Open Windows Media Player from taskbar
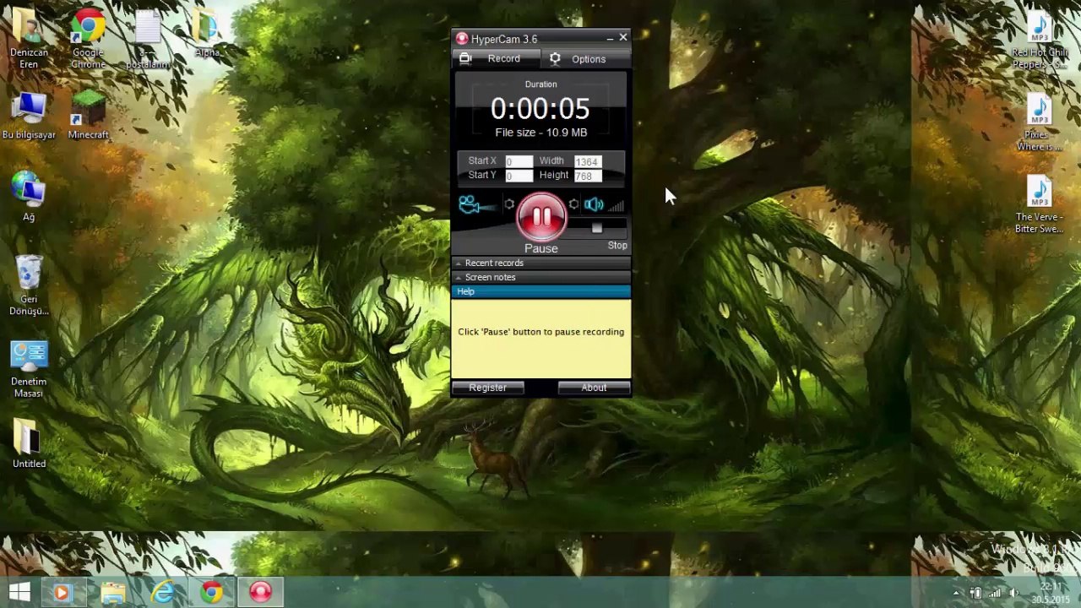 62,592
